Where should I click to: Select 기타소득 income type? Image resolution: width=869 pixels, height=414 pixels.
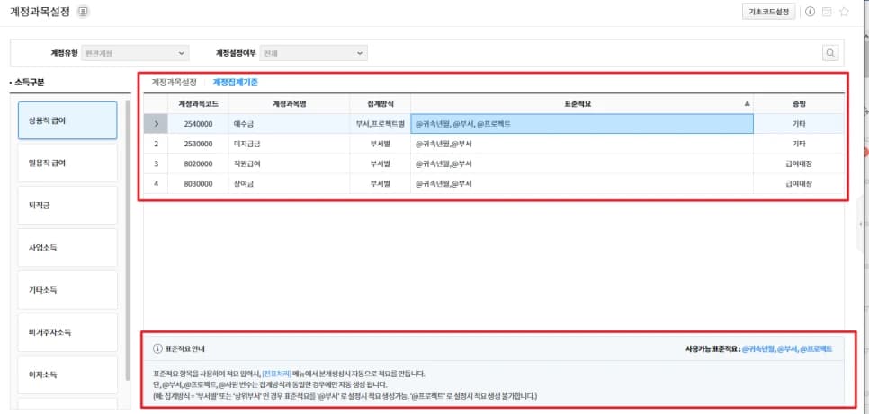coord(67,289)
